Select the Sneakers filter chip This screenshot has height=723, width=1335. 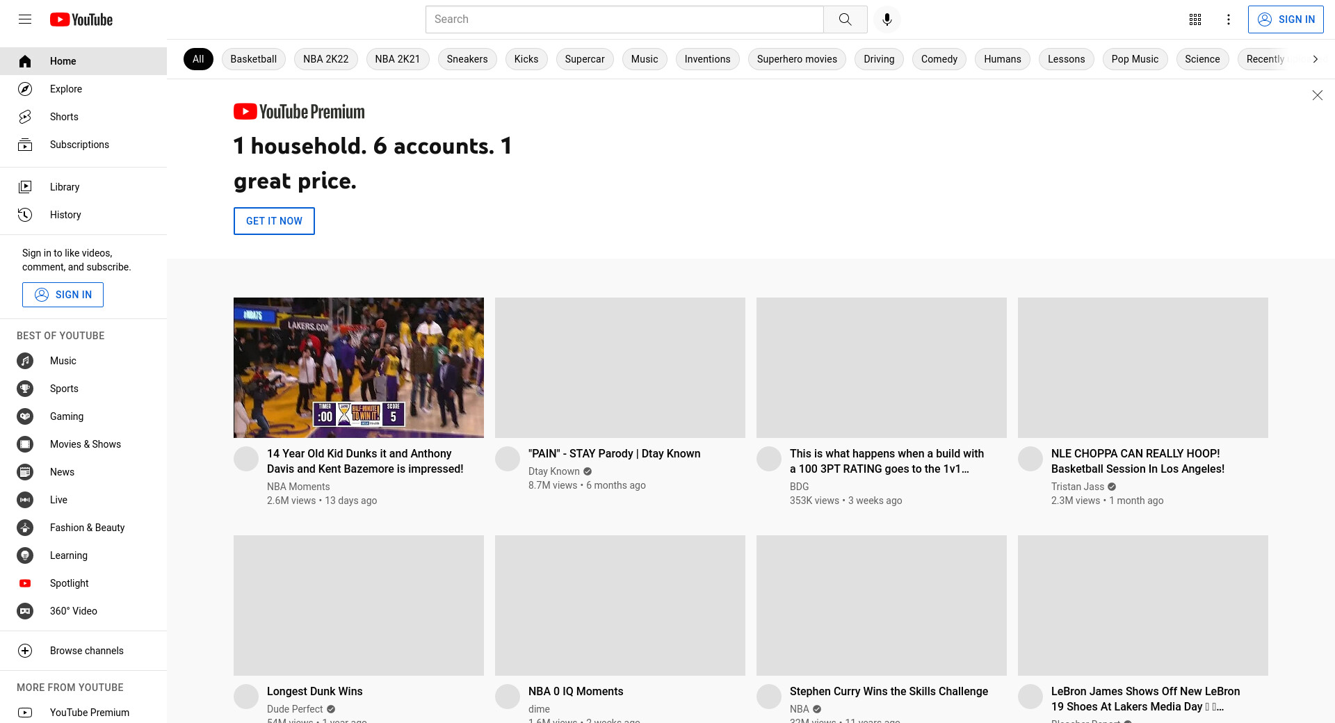pyautogui.click(x=467, y=59)
